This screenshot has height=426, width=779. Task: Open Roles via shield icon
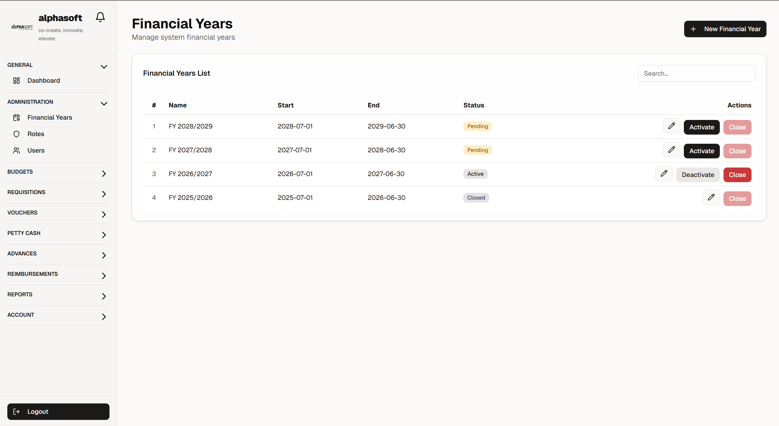(x=16, y=134)
